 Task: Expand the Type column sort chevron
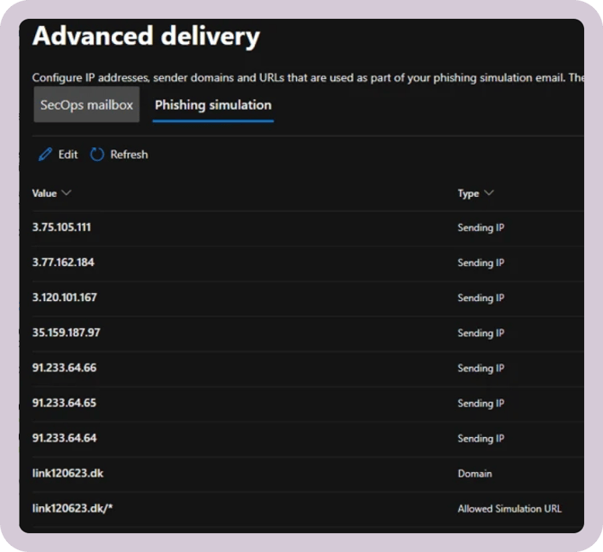(x=489, y=193)
